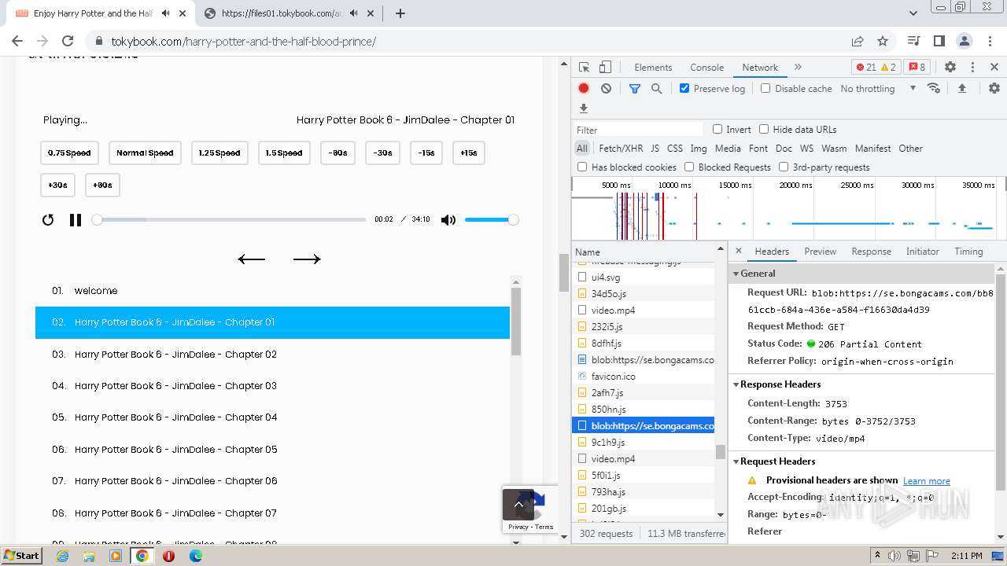The image size is (1007, 566).
Task: Click the network Filter text field
Action: click(x=637, y=130)
